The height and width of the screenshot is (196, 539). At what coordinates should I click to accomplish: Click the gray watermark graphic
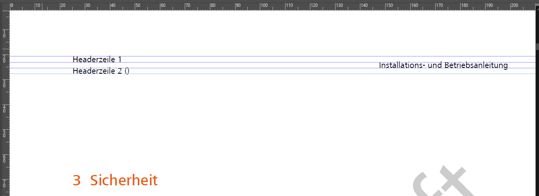click(443, 183)
